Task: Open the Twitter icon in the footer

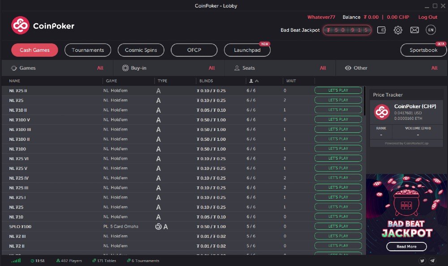Action: point(422,261)
